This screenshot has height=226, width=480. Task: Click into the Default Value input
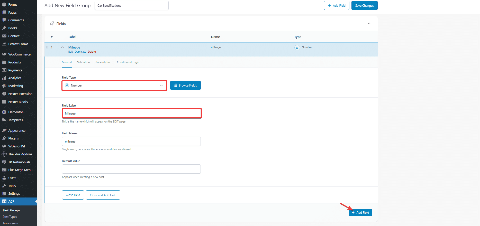tap(131, 169)
